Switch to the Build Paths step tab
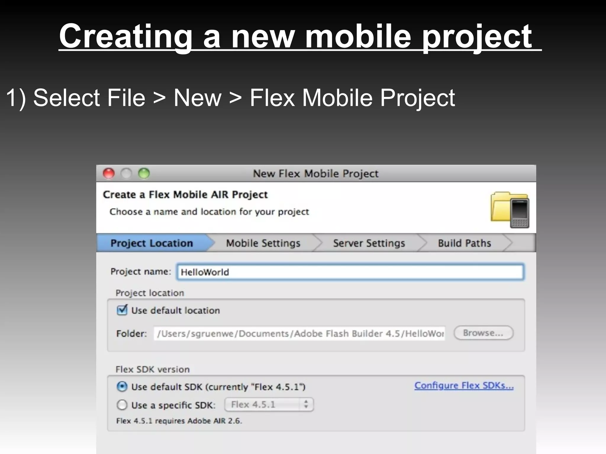 (x=465, y=243)
